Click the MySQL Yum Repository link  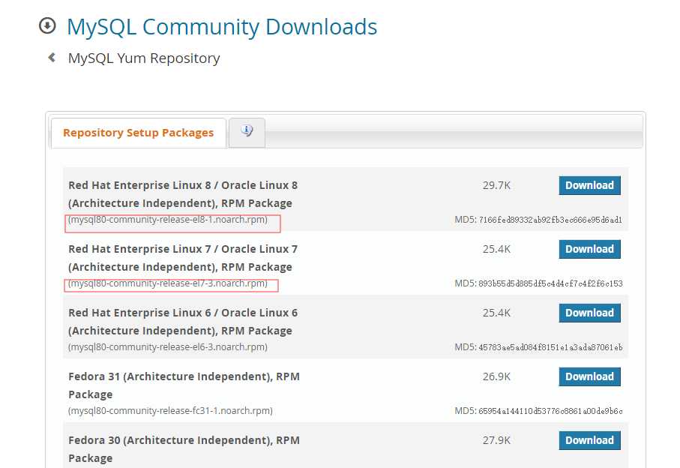[x=144, y=58]
